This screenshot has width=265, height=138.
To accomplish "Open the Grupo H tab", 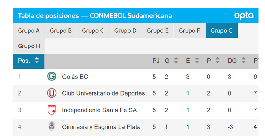I will 29,46.
